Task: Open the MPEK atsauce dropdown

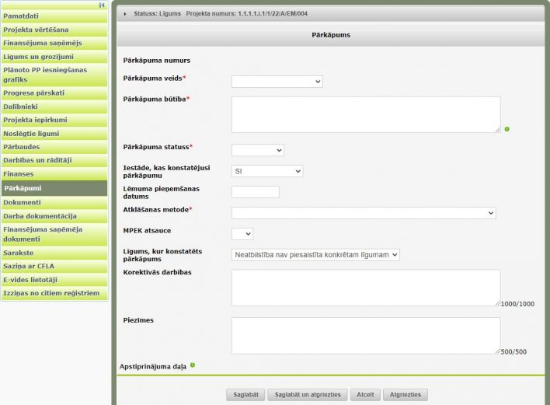Action: (242, 233)
